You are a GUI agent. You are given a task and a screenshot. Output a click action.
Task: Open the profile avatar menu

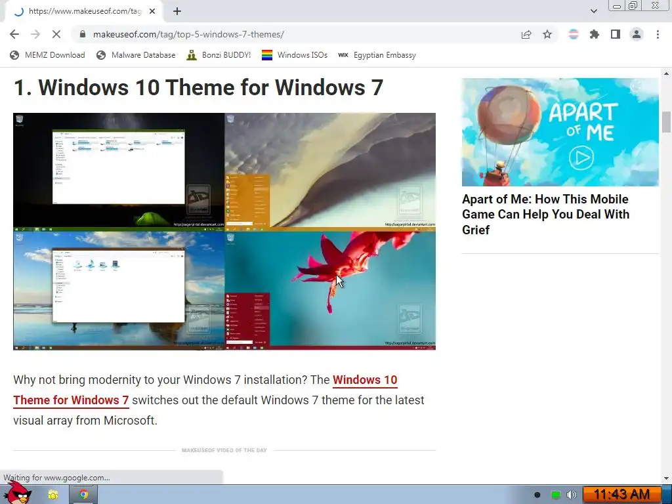coord(637,34)
